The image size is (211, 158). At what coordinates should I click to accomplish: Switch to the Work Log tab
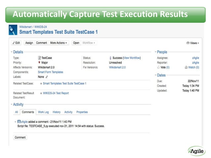pyautogui.click(x=43, y=112)
